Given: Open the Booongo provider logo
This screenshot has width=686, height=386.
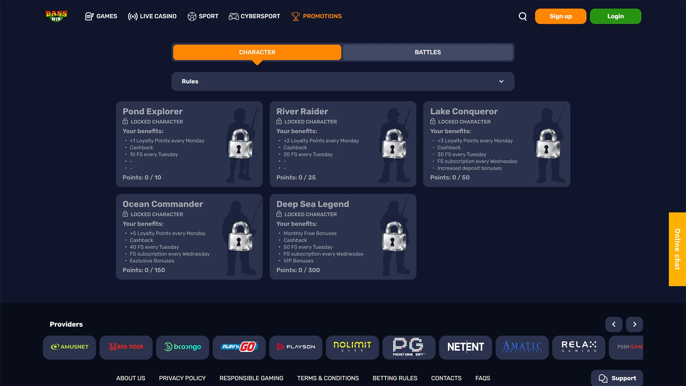Looking at the screenshot, I should (183, 347).
